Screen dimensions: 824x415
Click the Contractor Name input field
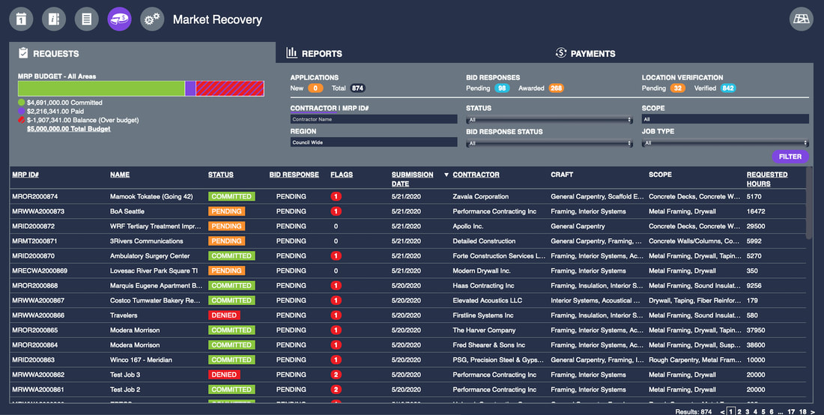[x=373, y=119]
